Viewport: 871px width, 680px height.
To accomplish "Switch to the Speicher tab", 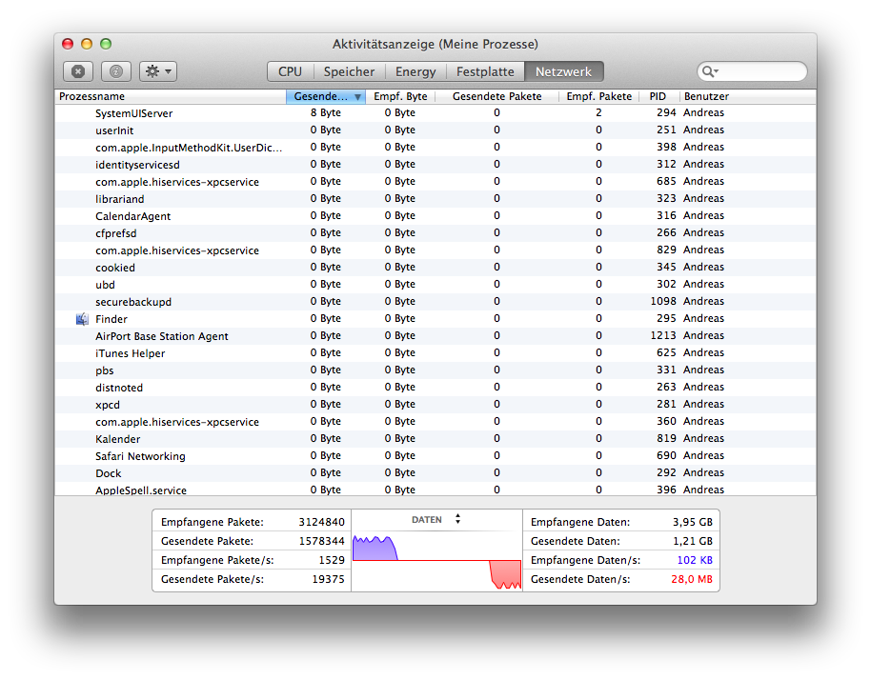I will tap(349, 71).
